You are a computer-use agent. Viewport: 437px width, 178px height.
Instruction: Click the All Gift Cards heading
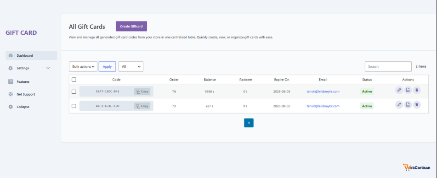(x=87, y=27)
